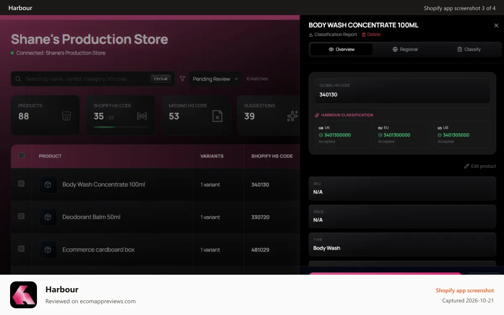Click the Type field Body Wash
Viewport: 504px width, 315px height.
(402, 245)
